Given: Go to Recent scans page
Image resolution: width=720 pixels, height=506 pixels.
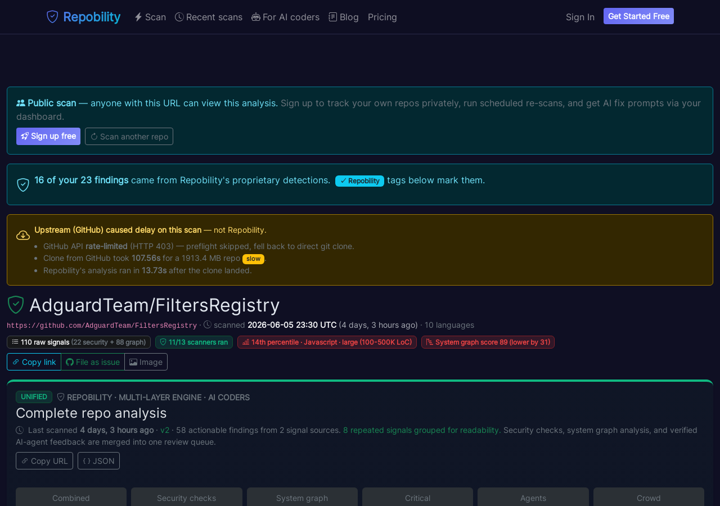Looking at the screenshot, I should 209,17.
